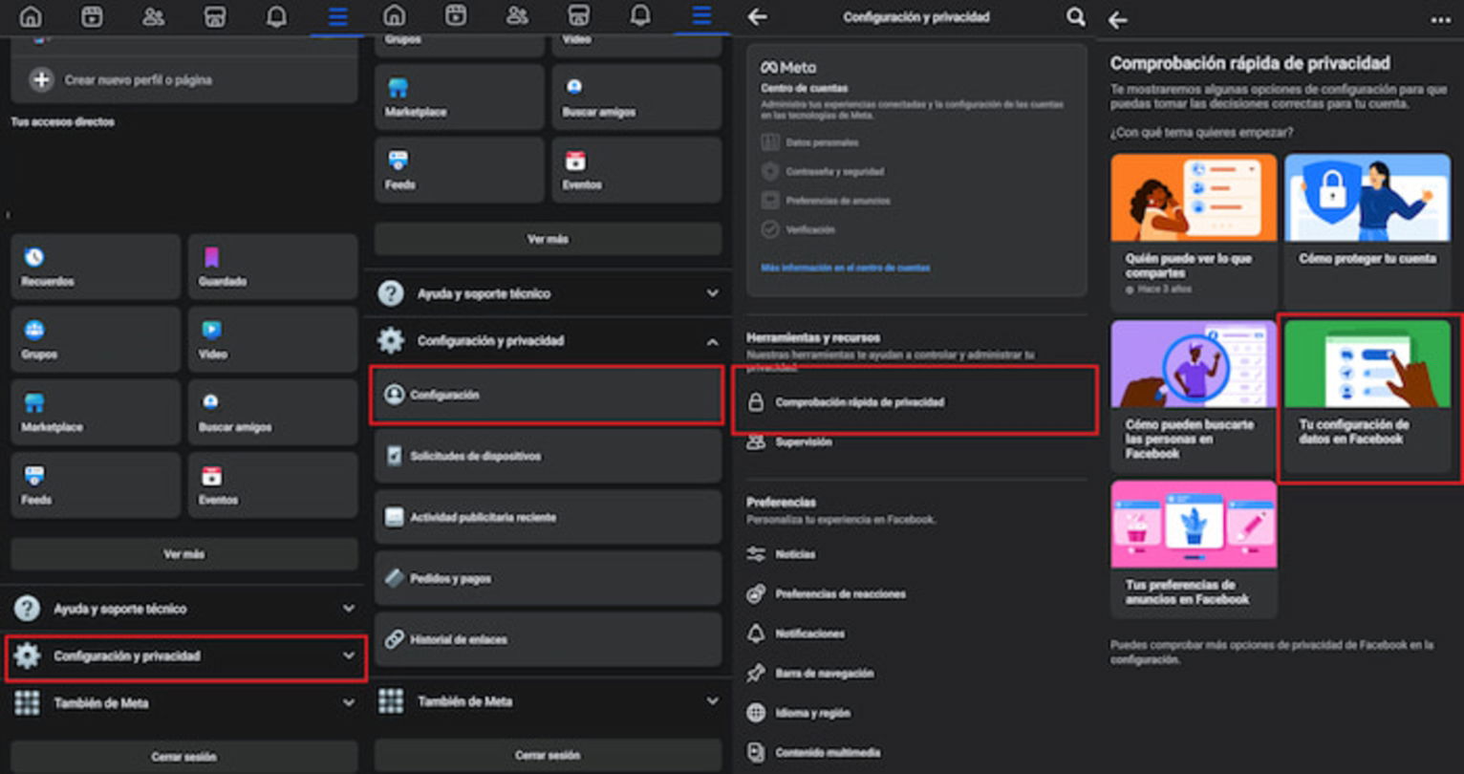Click Ver más below Feeds on the Recuerdos screen
This screenshot has height=774, width=1464.
(x=184, y=554)
